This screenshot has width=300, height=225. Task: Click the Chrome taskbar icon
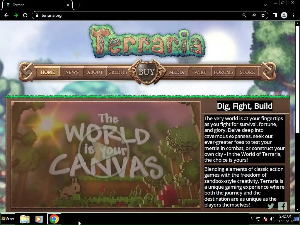pyautogui.click(x=54, y=219)
